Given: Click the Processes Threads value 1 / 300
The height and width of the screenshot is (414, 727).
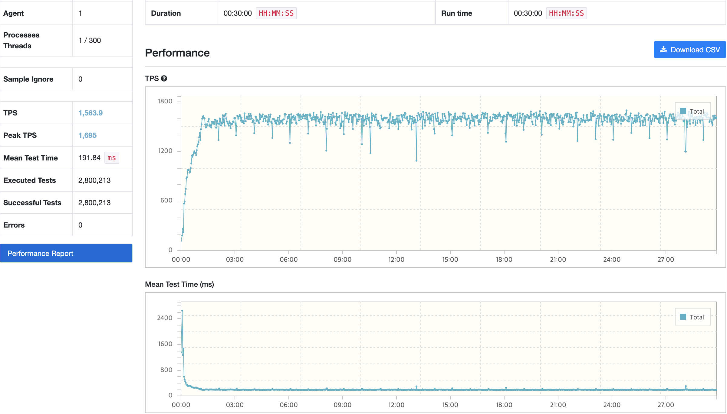Looking at the screenshot, I should pos(90,40).
